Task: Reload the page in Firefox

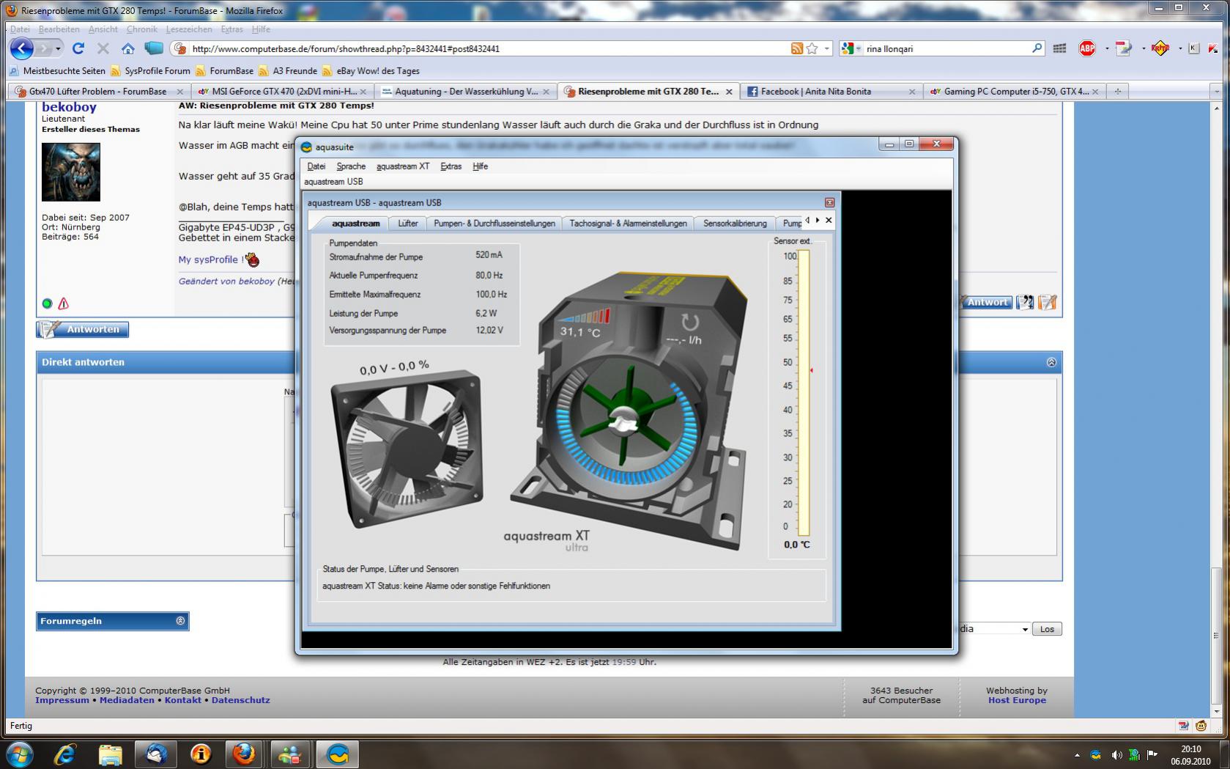Action: tap(78, 48)
